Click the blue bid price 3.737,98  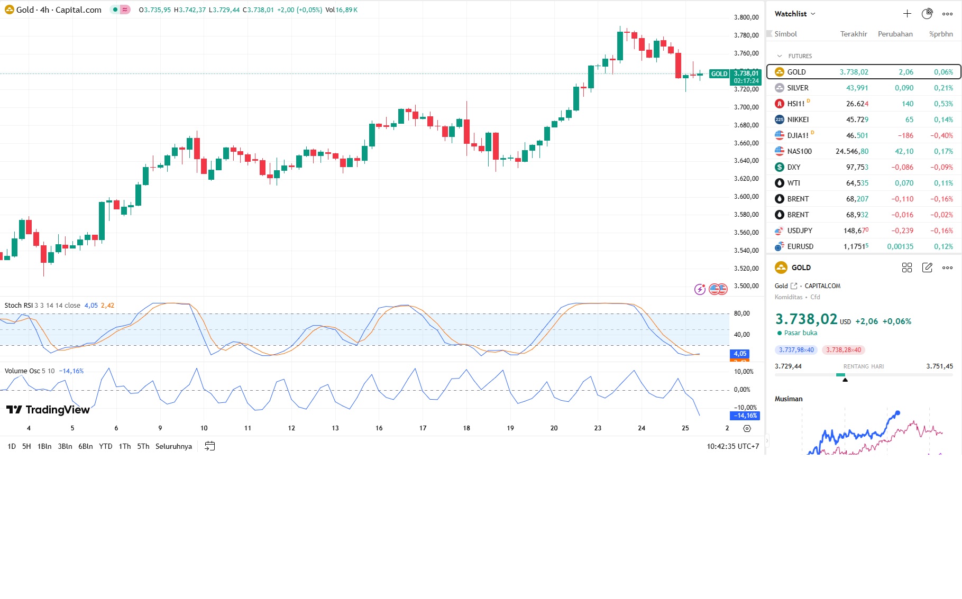tap(796, 350)
